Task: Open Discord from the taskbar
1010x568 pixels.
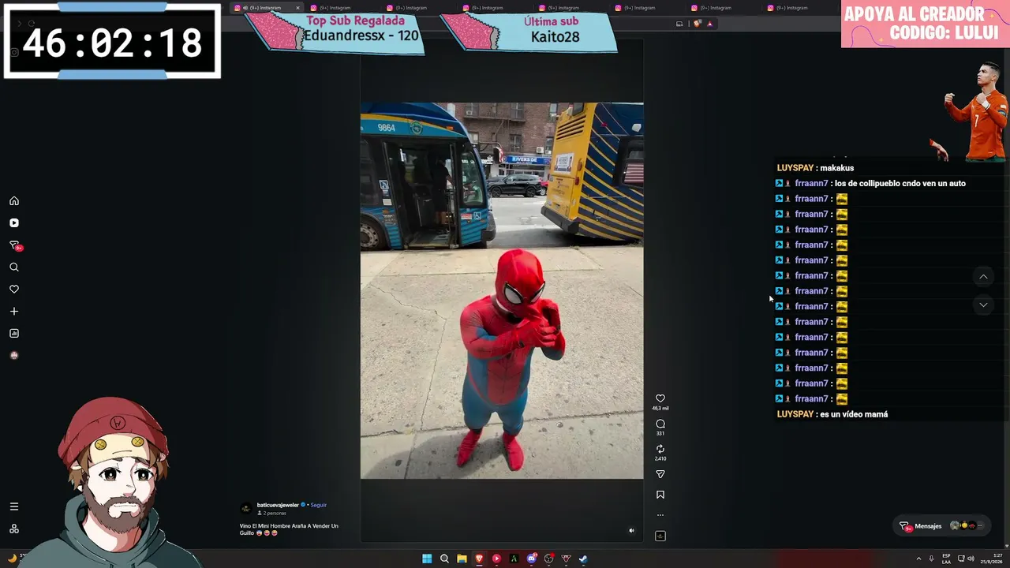Action: pyautogui.click(x=532, y=559)
